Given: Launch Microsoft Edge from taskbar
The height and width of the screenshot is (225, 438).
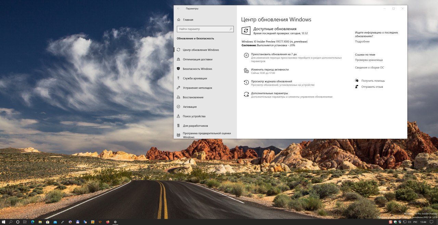Looking at the screenshot, I should [33, 222].
